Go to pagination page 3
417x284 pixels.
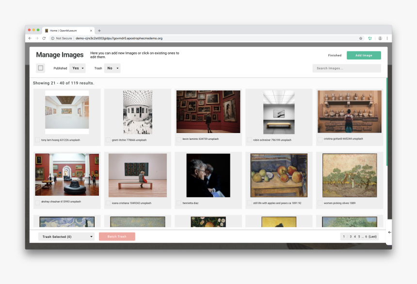point(351,236)
